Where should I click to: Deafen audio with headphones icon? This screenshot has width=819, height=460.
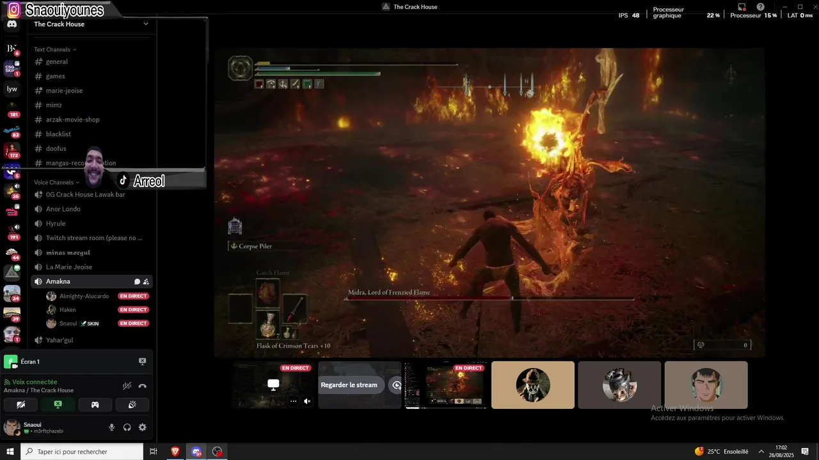[x=127, y=427]
